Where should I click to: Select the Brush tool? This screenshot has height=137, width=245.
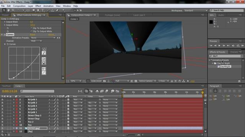49,10
